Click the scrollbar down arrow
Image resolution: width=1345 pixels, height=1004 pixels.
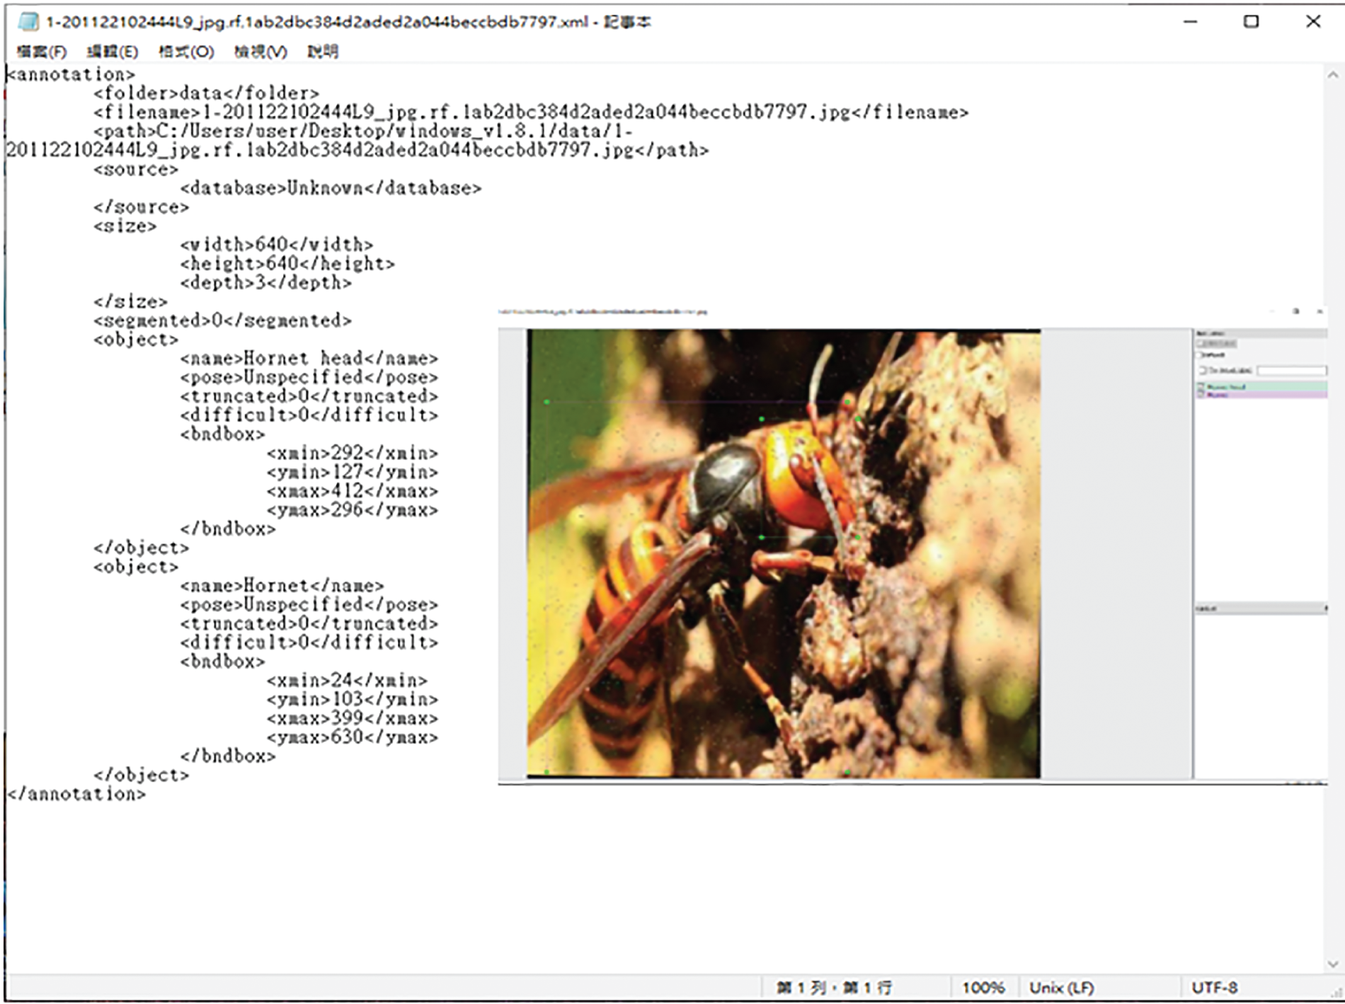1332,964
